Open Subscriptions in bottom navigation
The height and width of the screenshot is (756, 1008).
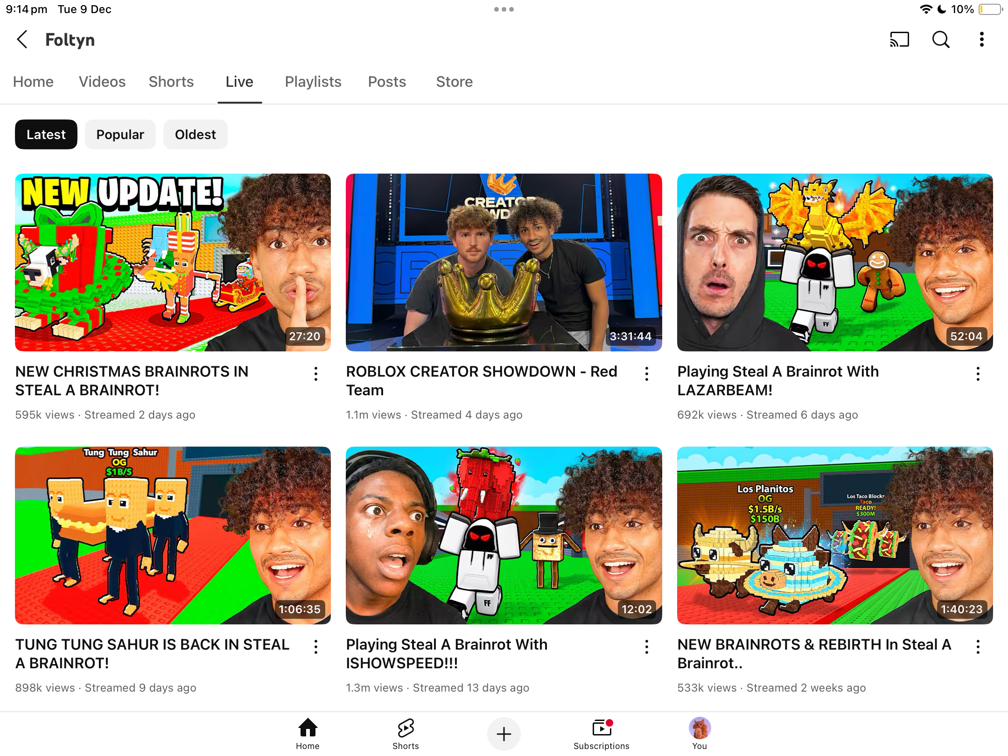pyautogui.click(x=601, y=734)
